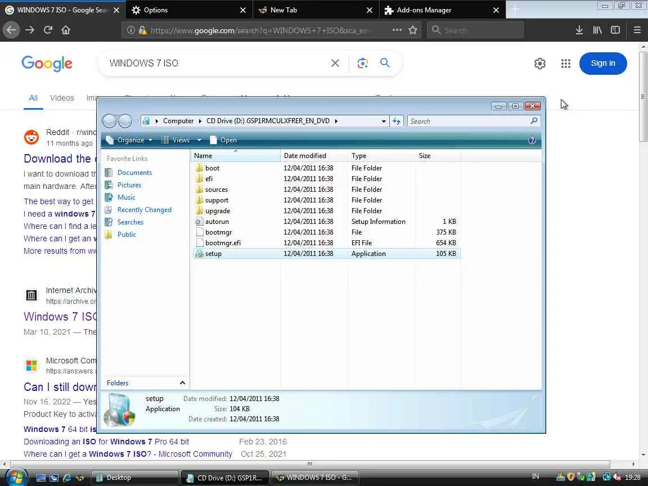Open Firefox library icon

click(597, 30)
